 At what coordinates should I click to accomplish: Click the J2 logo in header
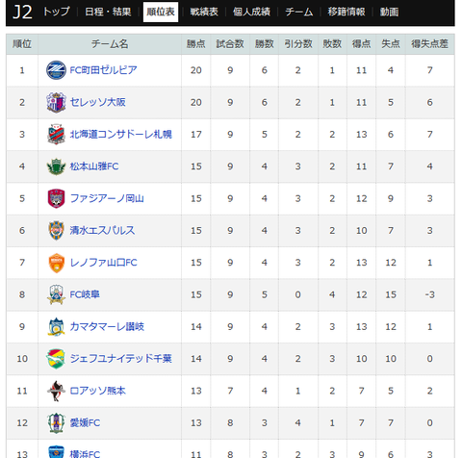click(x=22, y=13)
